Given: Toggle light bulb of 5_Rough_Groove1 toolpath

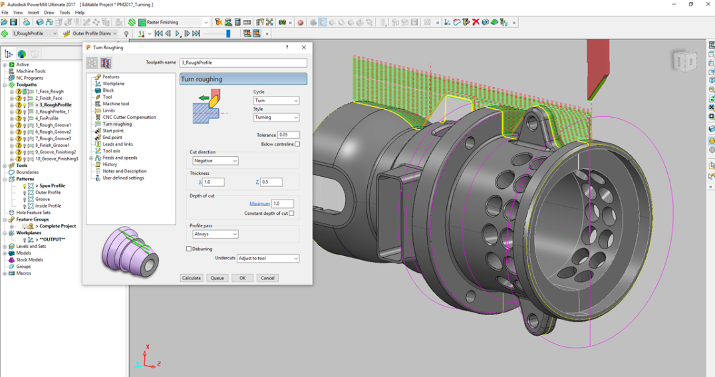Looking at the screenshot, I should pos(25,126).
